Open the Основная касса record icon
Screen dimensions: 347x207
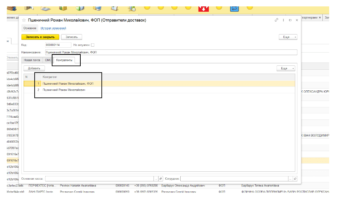(161, 179)
